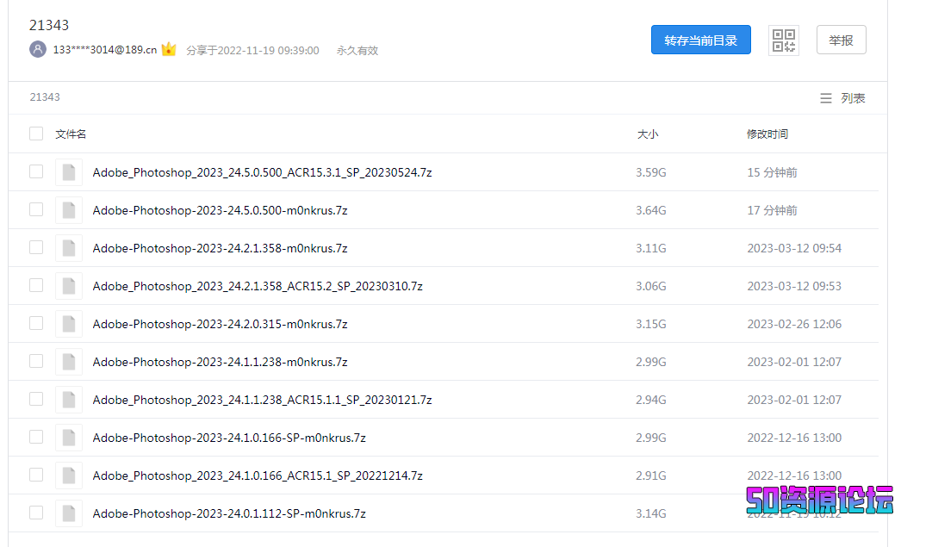Screen dimensions: 932x547
Task: Click file icon for 24.0.1.112-SP-m0nkrus archive
Action: 69,513
